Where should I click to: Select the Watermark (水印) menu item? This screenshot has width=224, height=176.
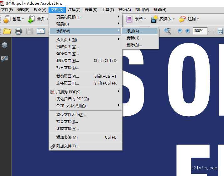pos(86,31)
